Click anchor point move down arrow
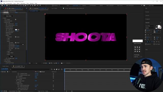Viewport: 163px width, 92px height. coord(137,51)
